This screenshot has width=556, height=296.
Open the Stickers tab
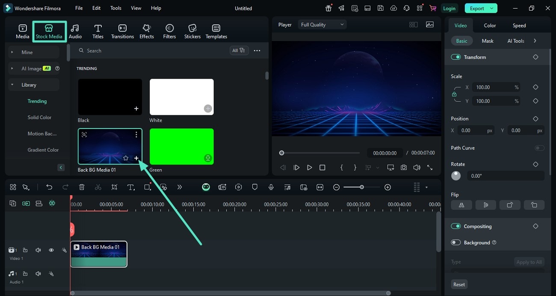(x=192, y=32)
